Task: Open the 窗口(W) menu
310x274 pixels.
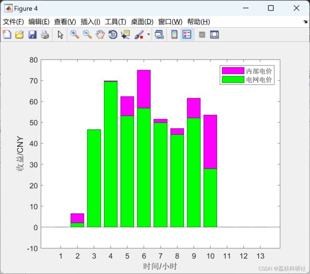Action: coord(170,22)
